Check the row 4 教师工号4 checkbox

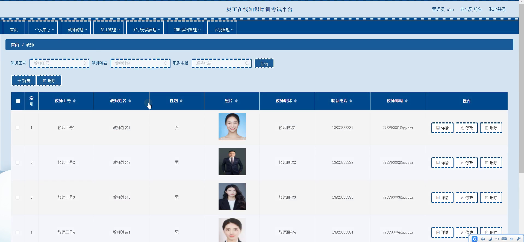(x=17, y=232)
